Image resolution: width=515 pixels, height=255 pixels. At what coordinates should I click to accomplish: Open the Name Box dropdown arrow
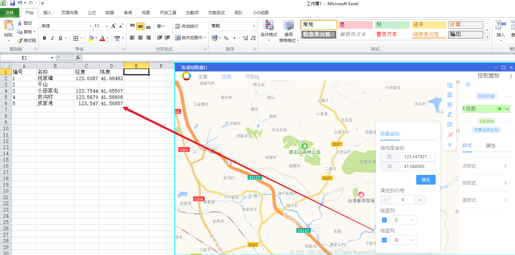pyautogui.click(x=52, y=58)
